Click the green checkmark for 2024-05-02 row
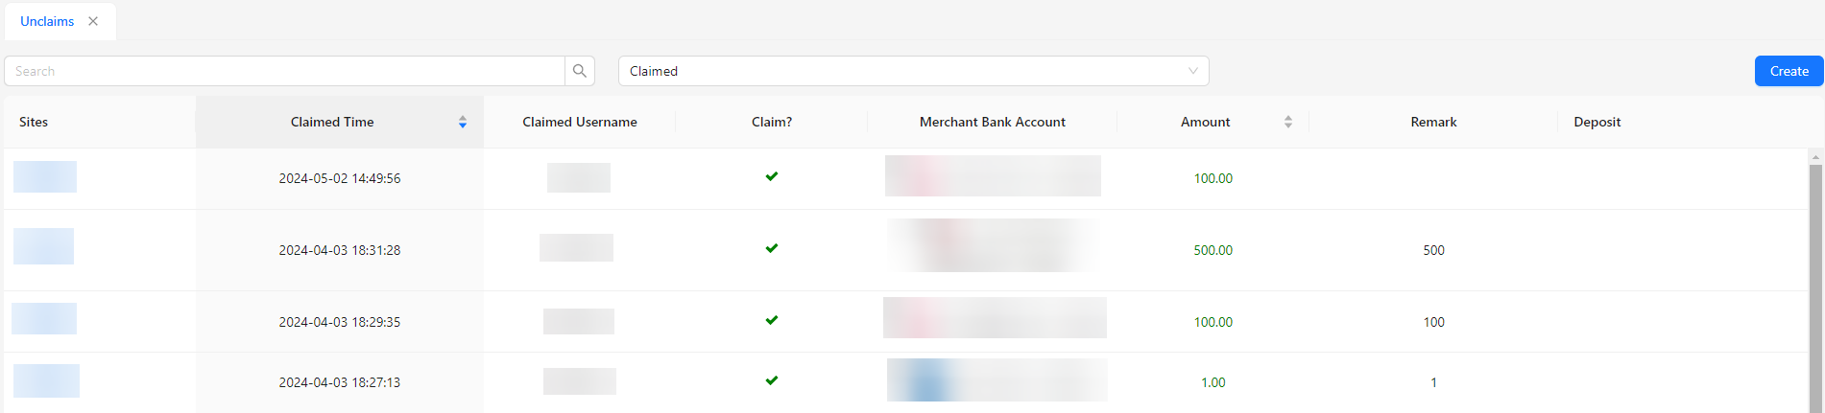 pos(772,176)
